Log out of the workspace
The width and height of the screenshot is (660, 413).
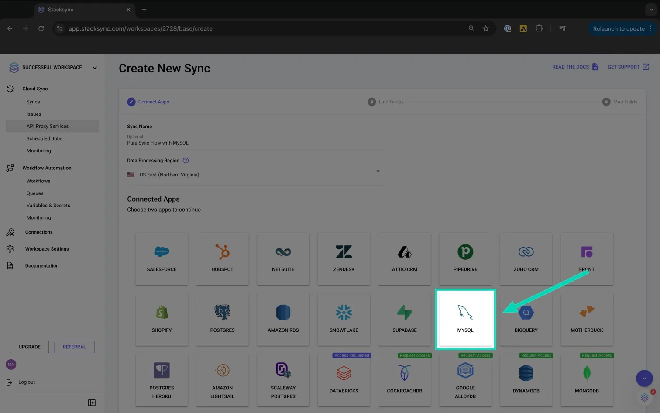(x=27, y=382)
